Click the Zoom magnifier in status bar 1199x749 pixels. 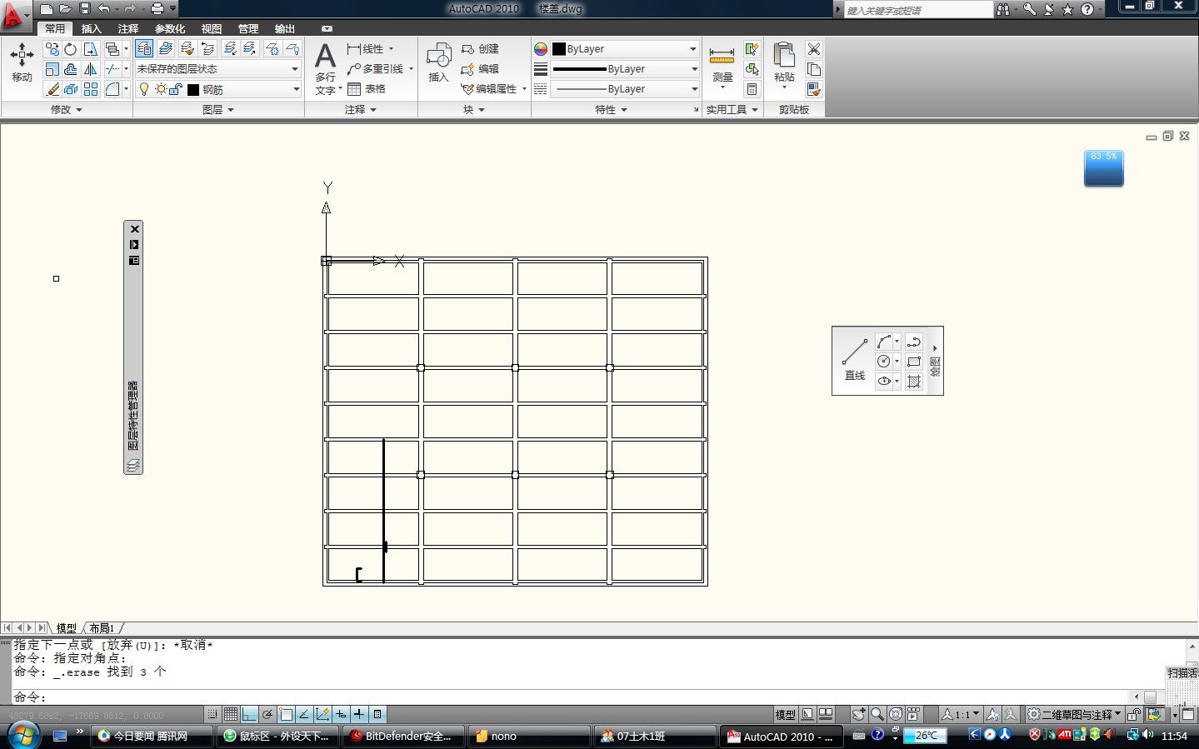[877, 714]
